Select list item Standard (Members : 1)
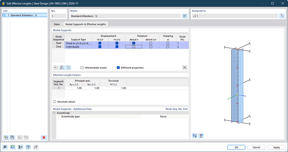This screenshot has width=288, height=152. tap(25, 15)
